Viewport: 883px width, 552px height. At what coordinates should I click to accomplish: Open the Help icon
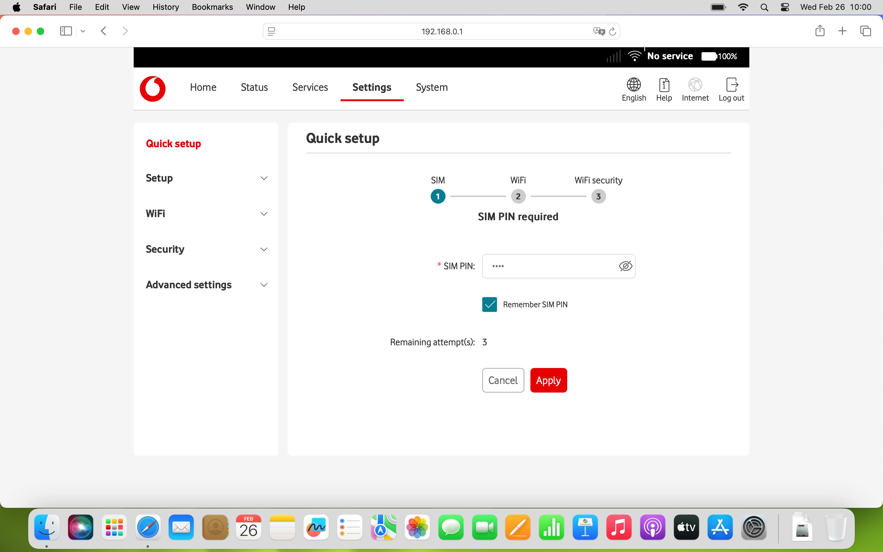point(664,90)
